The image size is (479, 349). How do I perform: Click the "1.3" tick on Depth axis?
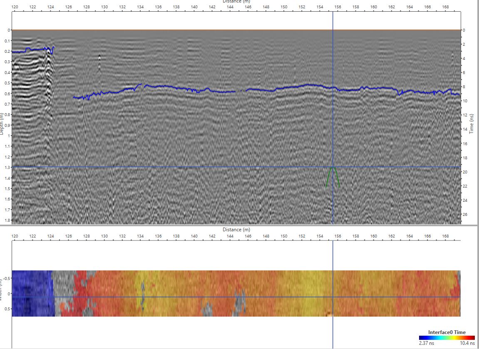[x=7, y=167]
